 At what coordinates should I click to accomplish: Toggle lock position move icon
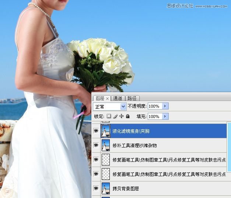121,116
